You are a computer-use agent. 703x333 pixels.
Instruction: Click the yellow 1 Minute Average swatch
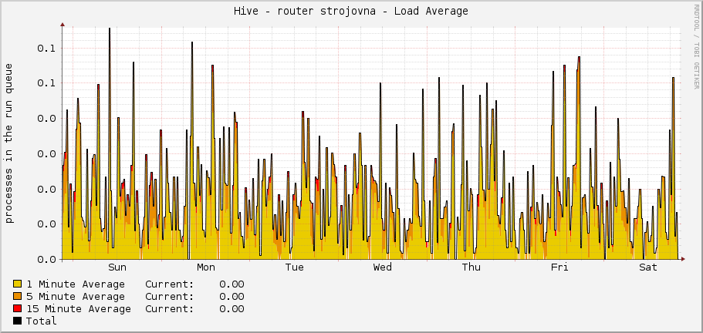18,284
